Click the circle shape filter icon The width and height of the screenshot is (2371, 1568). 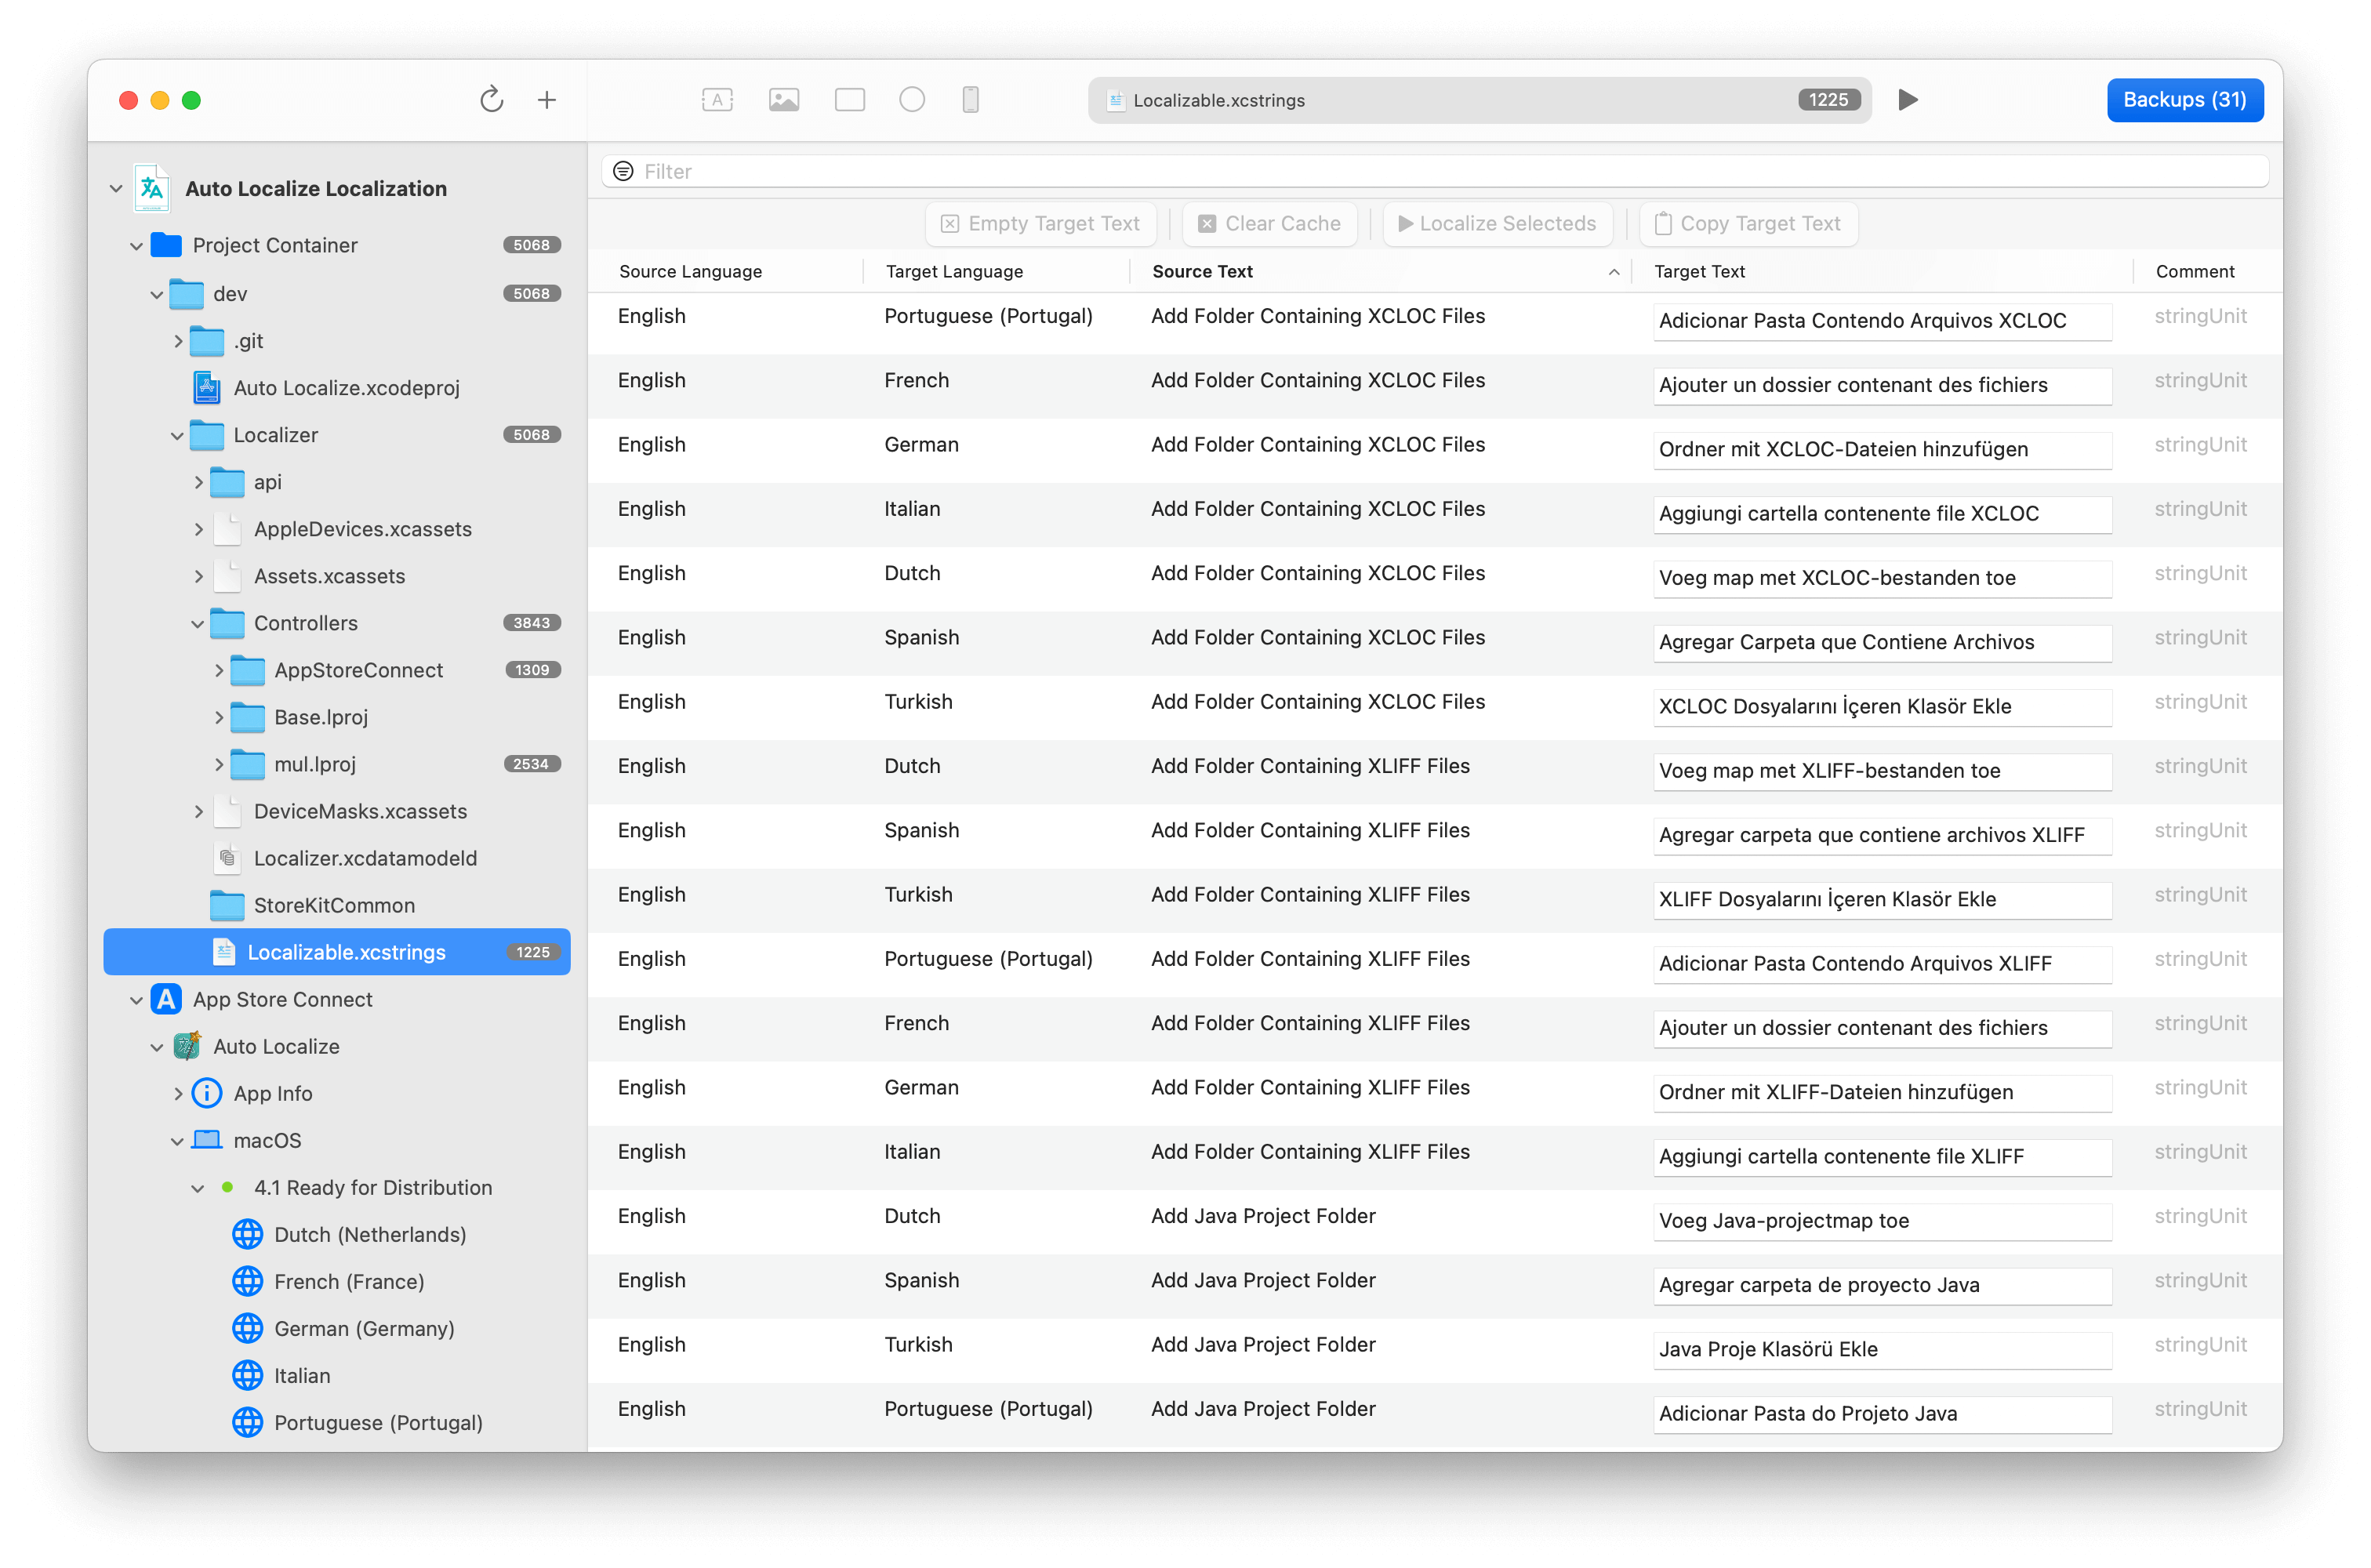click(x=912, y=99)
